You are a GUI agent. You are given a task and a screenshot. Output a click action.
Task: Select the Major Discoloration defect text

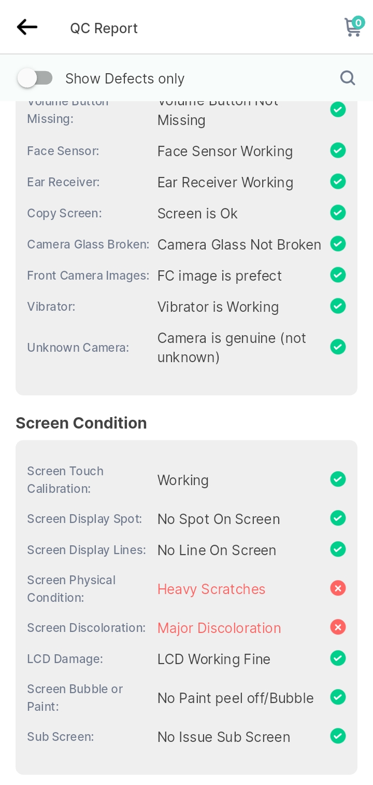click(219, 628)
